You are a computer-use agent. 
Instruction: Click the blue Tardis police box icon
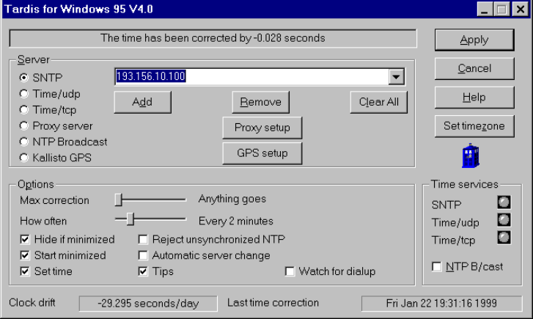[471, 155]
